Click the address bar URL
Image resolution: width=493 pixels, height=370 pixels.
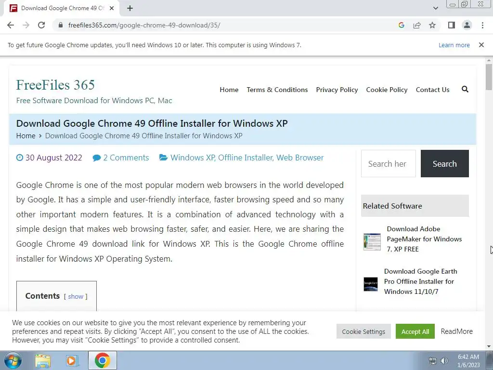pos(144,25)
